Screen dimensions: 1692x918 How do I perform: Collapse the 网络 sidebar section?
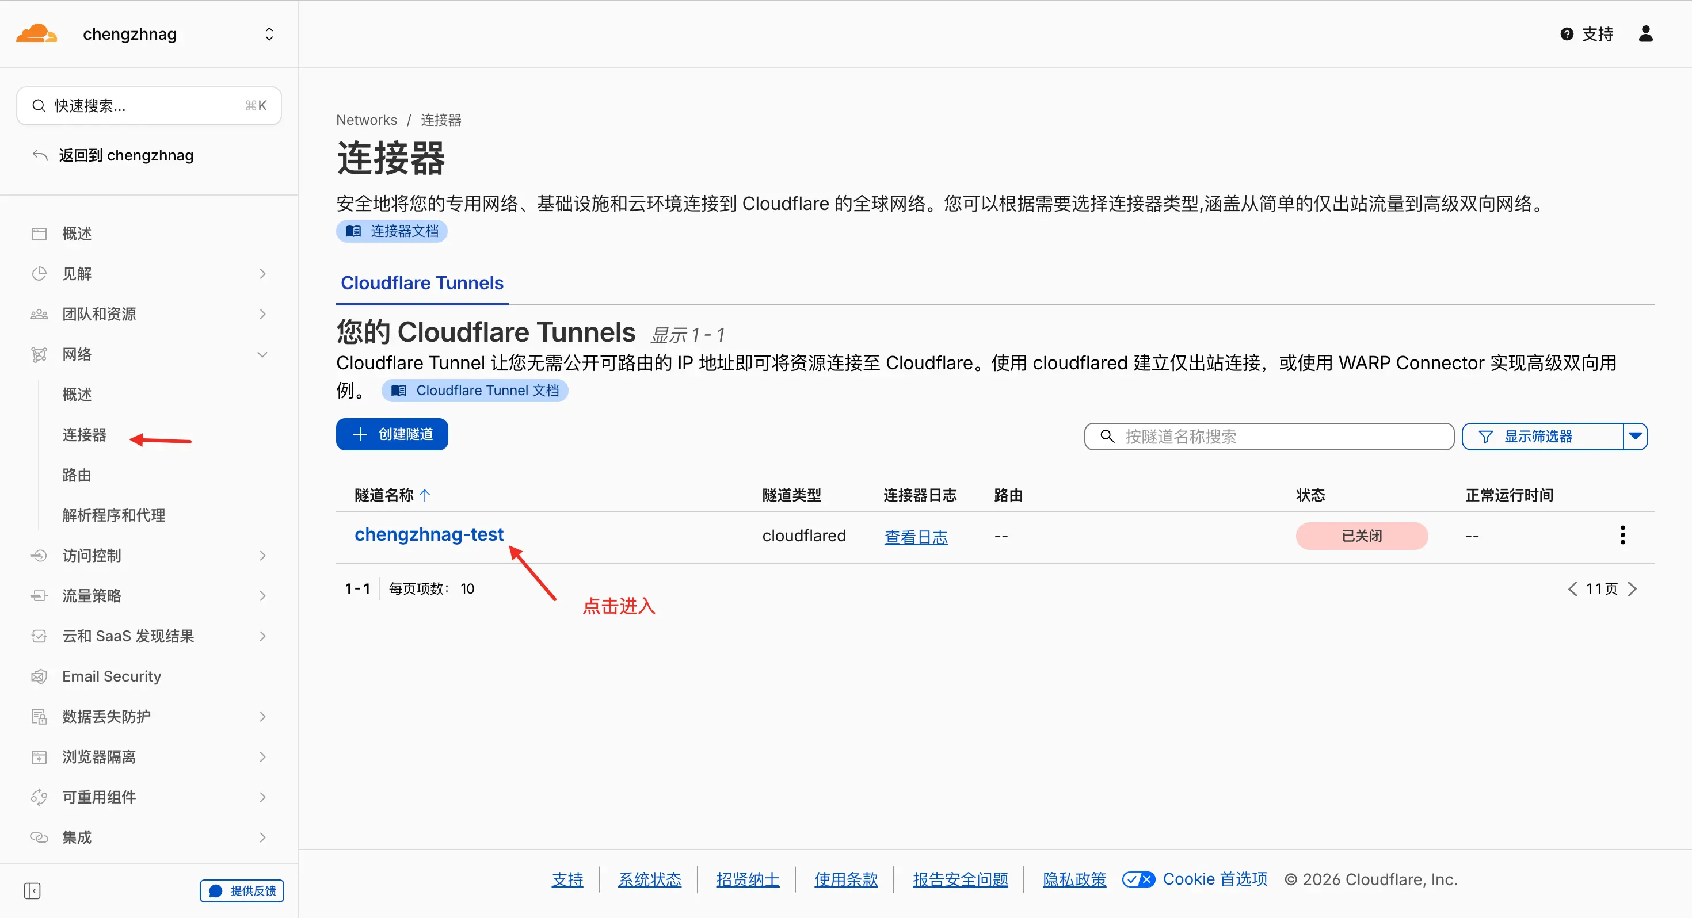pyautogui.click(x=262, y=354)
